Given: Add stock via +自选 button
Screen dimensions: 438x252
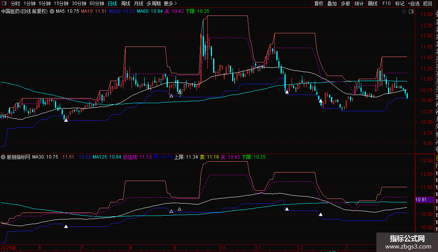Looking at the screenshot, I should [x=413, y=3].
